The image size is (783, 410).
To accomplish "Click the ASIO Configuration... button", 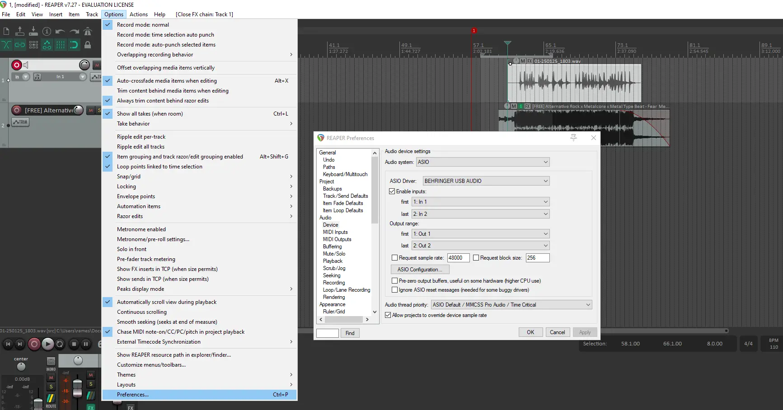I will click(x=420, y=270).
